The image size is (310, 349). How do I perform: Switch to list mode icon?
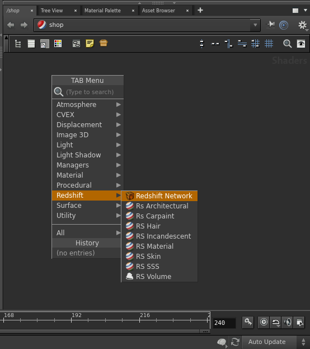tap(31, 44)
